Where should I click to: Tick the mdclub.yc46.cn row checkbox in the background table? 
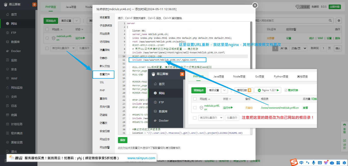[x=47, y=38]
